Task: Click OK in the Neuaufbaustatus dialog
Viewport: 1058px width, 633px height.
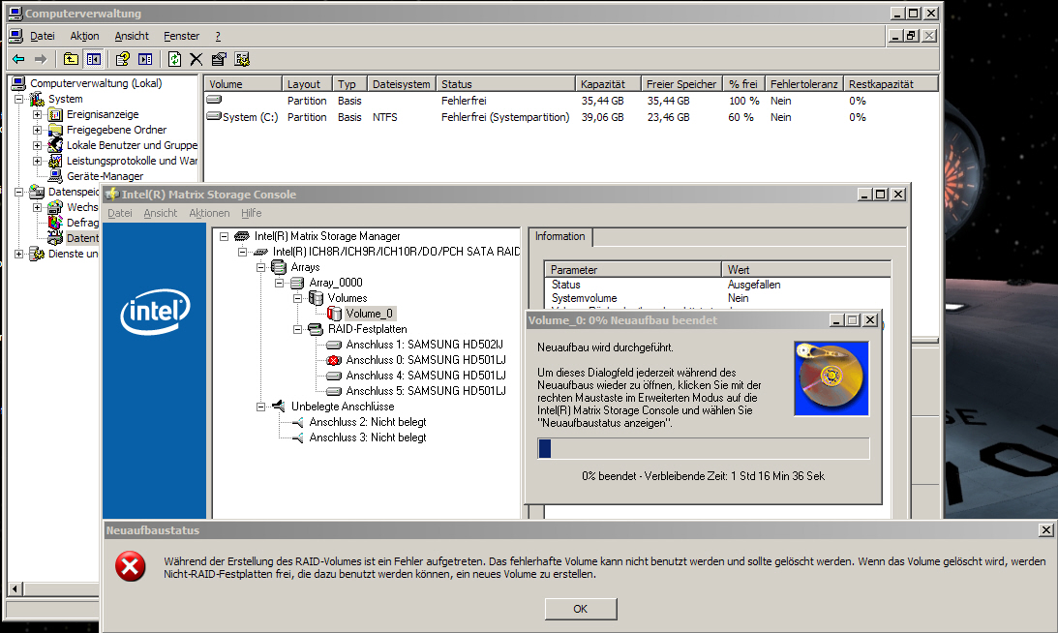Action: point(580,609)
